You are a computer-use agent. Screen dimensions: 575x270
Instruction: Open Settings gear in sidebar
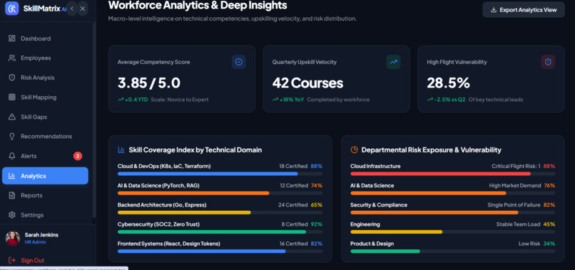[x=12, y=214]
